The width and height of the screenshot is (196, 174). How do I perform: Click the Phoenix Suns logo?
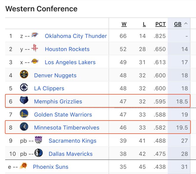23,166
